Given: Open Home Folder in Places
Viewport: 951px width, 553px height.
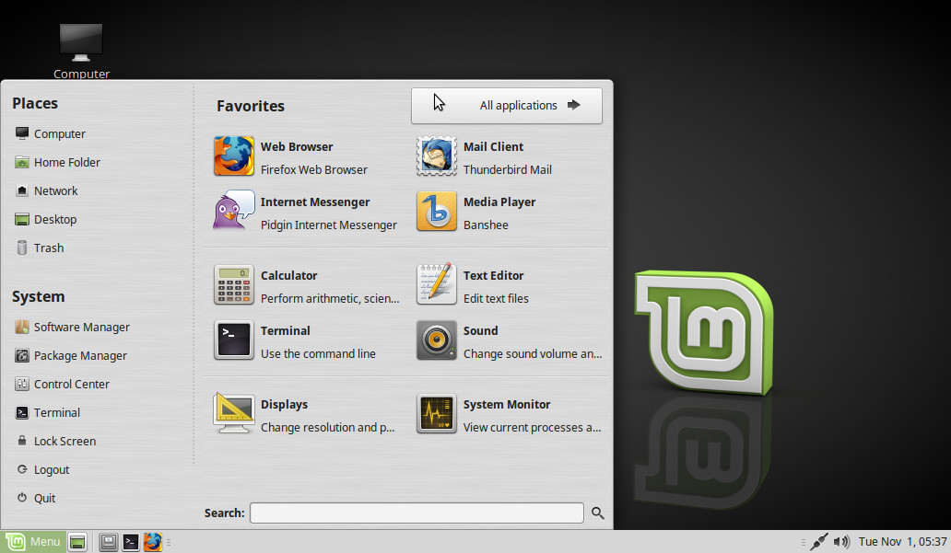Looking at the screenshot, I should coord(66,163).
